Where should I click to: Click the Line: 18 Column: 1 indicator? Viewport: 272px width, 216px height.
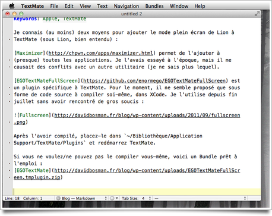(24, 198)
